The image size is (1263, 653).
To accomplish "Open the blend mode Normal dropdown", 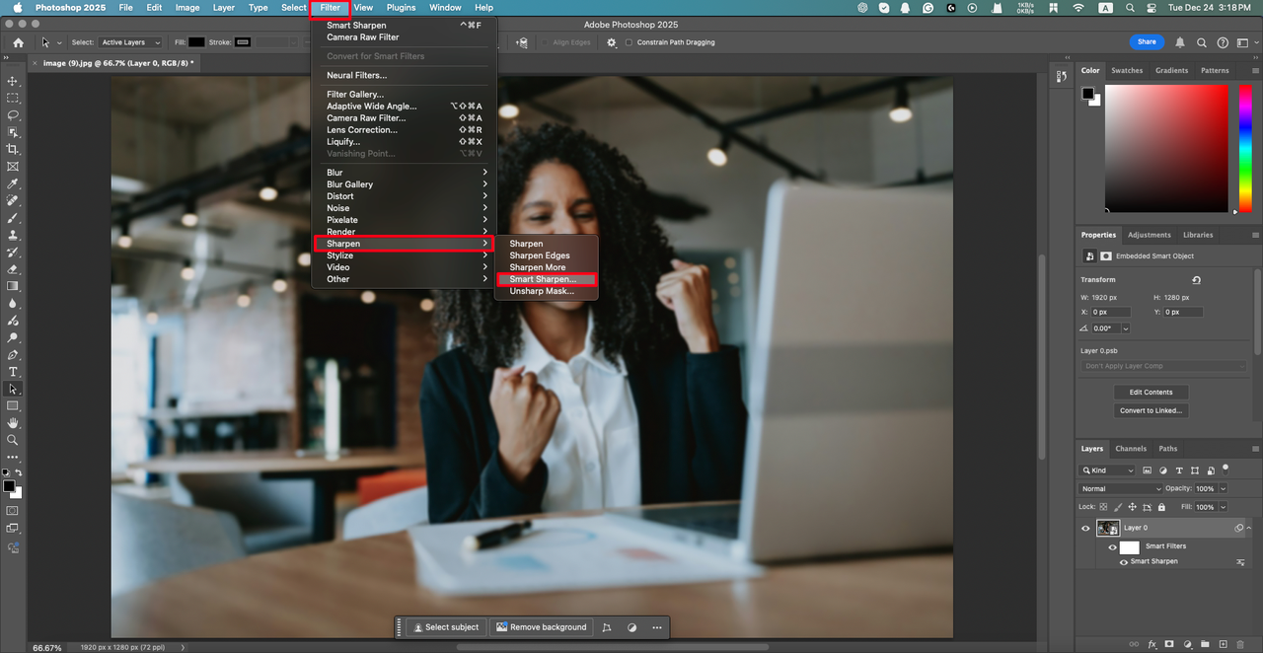I will (1121, 488).
